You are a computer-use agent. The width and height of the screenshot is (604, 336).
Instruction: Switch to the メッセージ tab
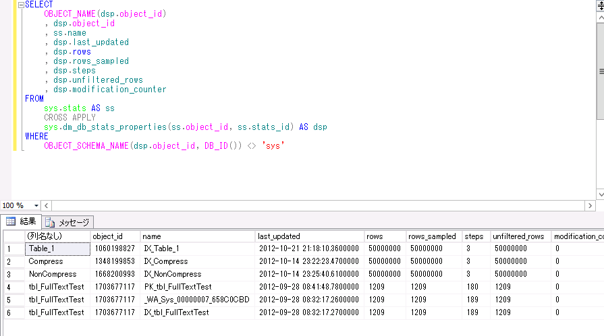click(67, 222)
